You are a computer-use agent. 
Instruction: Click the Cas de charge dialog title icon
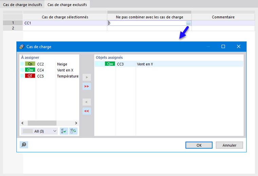coord(22,47)
